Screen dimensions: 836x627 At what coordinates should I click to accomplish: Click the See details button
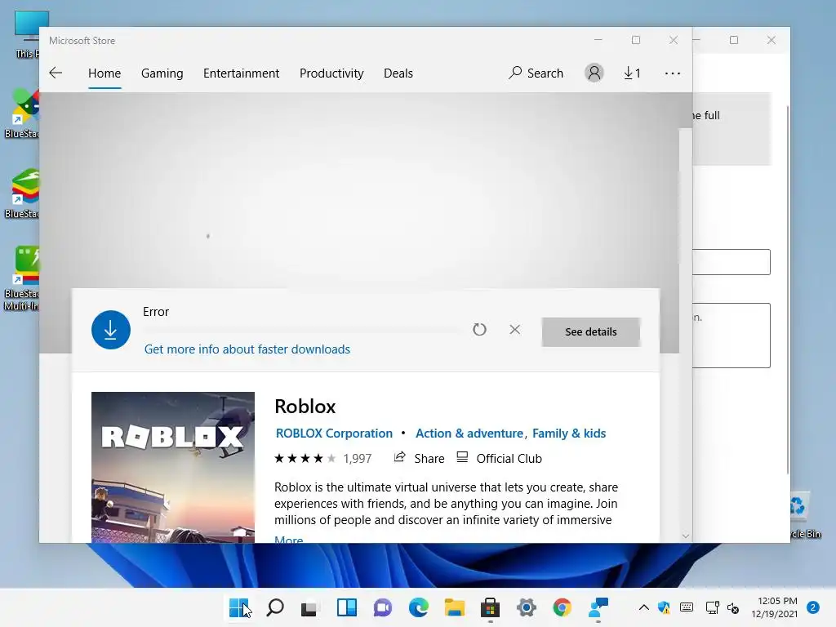(x=591, y=331)
